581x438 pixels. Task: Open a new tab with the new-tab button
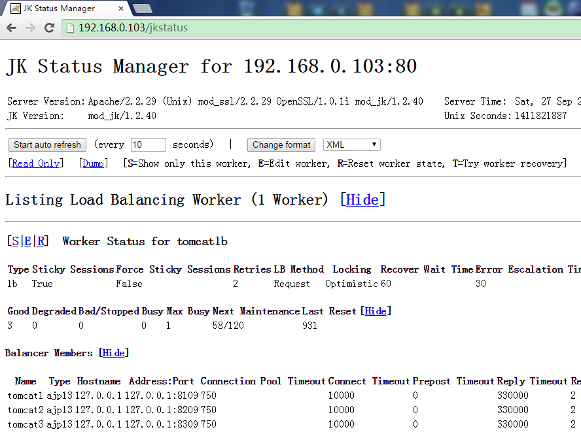pos(143,8)
